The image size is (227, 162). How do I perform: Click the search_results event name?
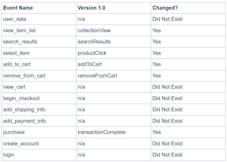click(x=20, y=42)
